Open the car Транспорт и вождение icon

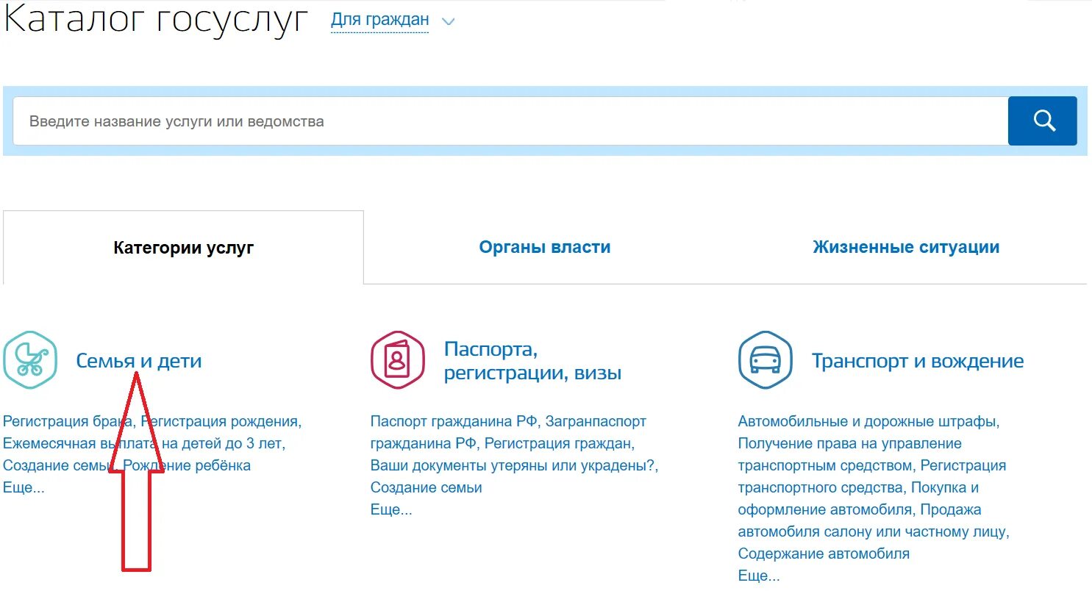click(766, 360)
